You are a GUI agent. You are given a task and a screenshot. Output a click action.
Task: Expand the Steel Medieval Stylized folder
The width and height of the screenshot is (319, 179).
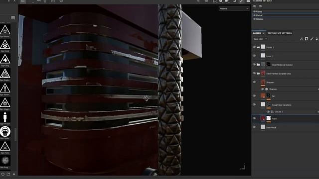click(x=258, y=65)
